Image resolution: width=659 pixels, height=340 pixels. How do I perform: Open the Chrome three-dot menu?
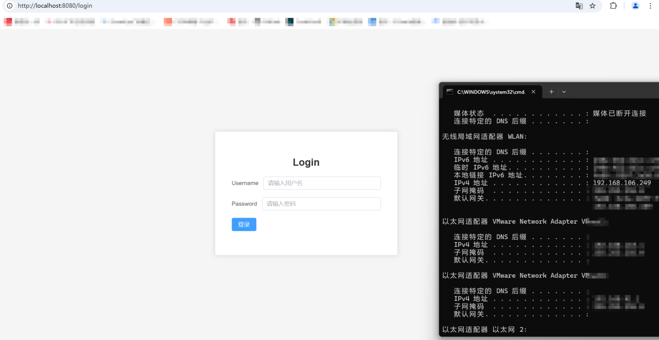point(650,6)
